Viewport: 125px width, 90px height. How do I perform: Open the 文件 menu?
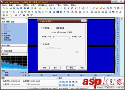coord(4,5)
